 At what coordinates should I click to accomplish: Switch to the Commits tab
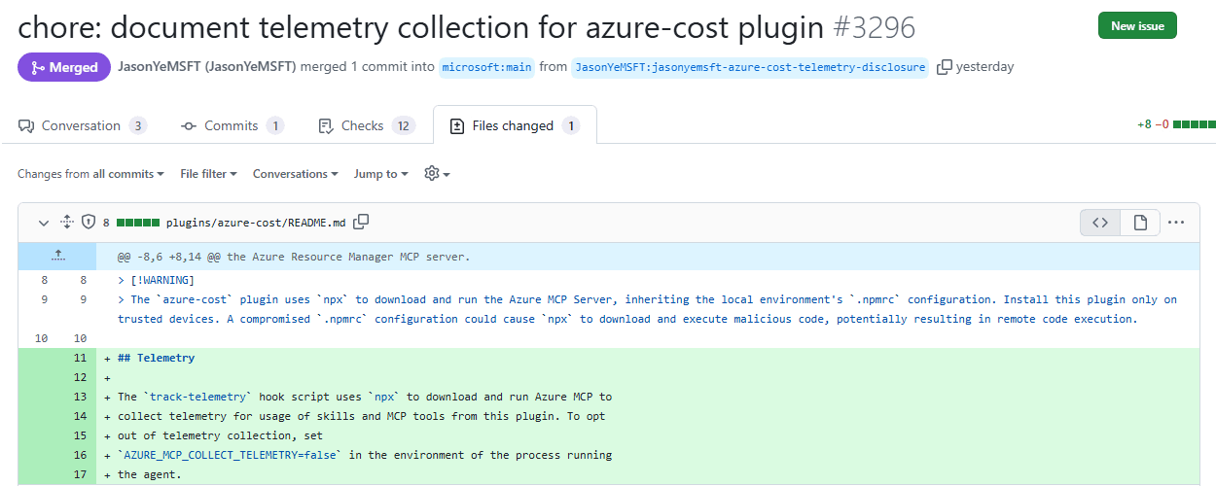pyautogui.click(x=232, y=125)
